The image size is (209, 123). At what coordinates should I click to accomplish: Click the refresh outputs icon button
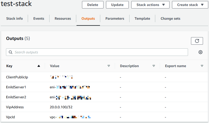tap(197, 41)
